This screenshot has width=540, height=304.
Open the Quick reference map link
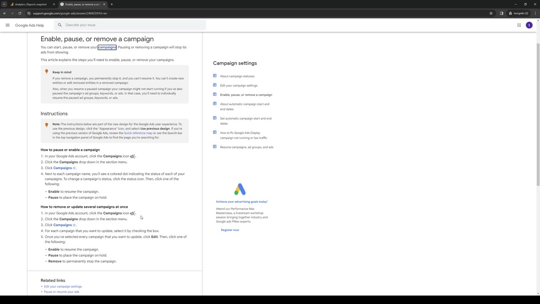tap(138, 133)
